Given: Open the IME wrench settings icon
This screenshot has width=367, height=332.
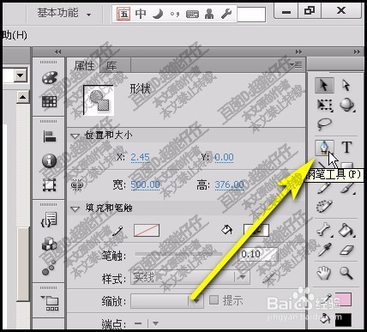Looking at the screenshot, I should [226, 14].
